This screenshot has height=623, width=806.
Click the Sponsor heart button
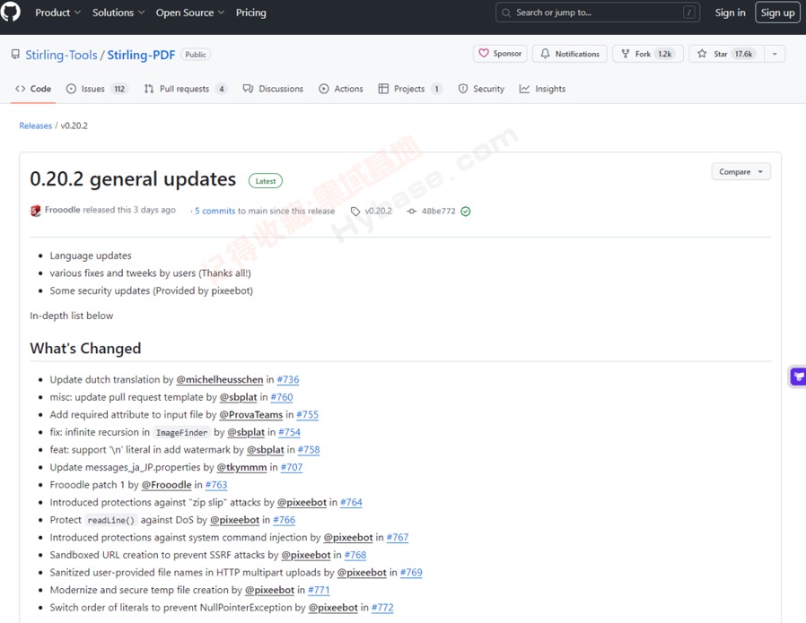pos(500,54)
